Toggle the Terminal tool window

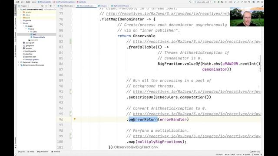click(x=56, y=152)
